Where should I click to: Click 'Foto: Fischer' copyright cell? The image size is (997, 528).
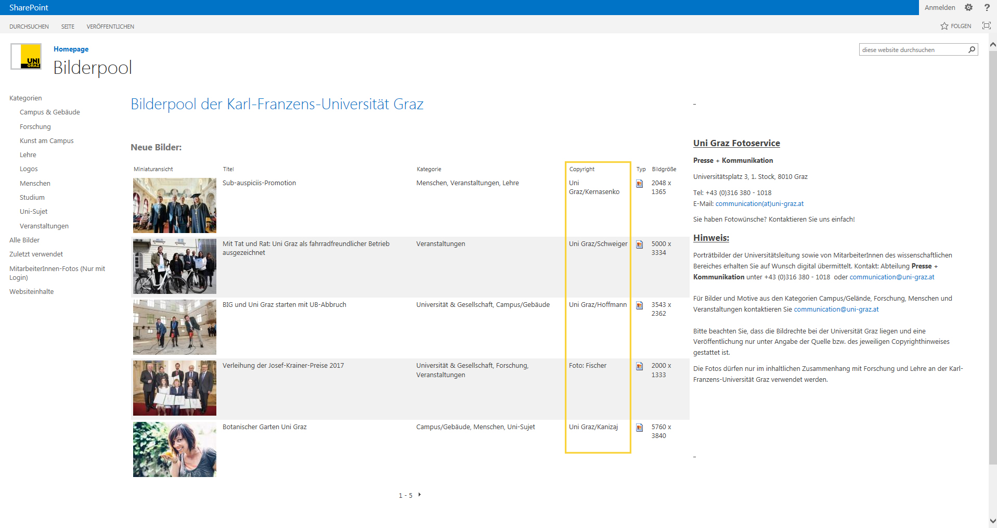pyautogui.click(x=587, y=366)
